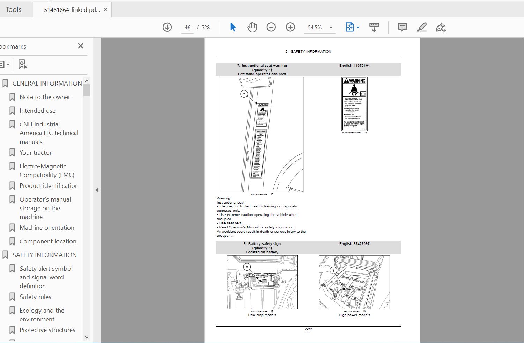The height and width of the screenshot is (343, 524).
Task: Select the arrow selection tool
Action: [233, 27]
